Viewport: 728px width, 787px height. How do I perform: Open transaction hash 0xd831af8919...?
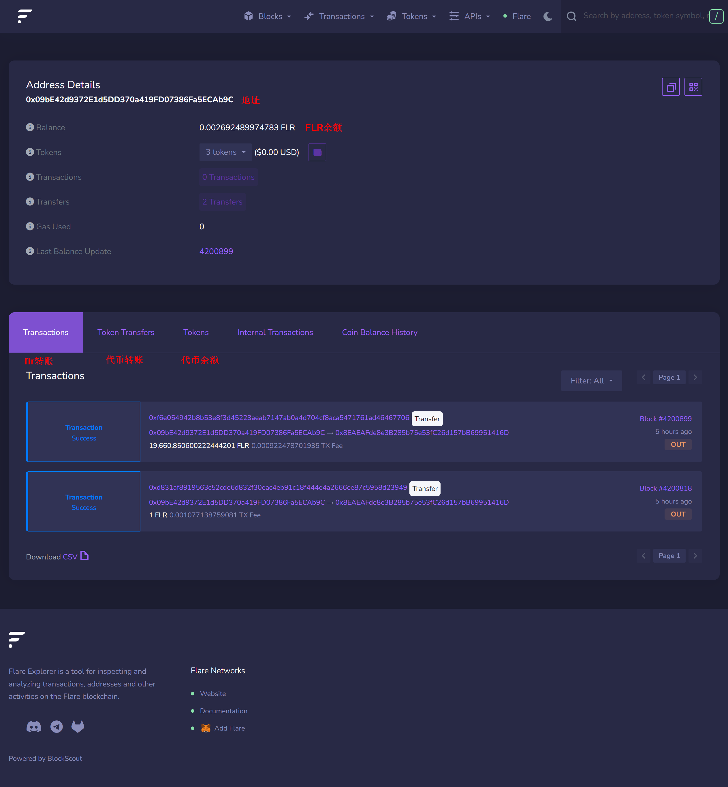coord(278,487)
